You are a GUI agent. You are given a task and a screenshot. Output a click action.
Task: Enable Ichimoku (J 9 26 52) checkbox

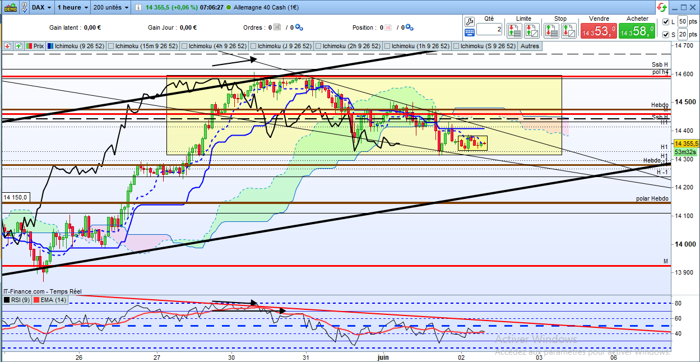(254, 46)
